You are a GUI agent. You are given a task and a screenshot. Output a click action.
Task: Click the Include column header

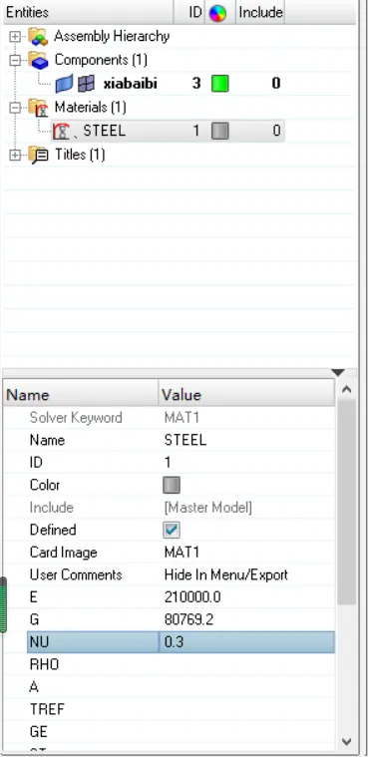(x=260, y=13)
